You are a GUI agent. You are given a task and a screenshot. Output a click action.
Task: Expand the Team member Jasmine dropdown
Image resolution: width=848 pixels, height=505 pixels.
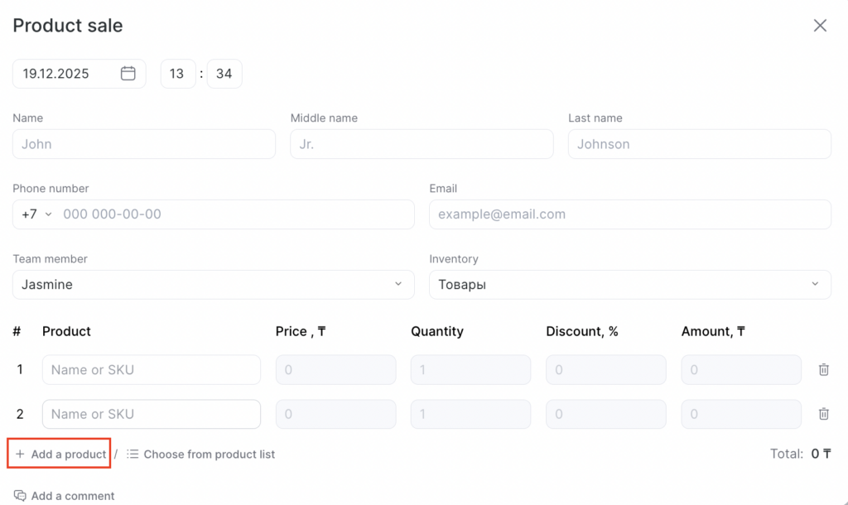pos(397,285)
